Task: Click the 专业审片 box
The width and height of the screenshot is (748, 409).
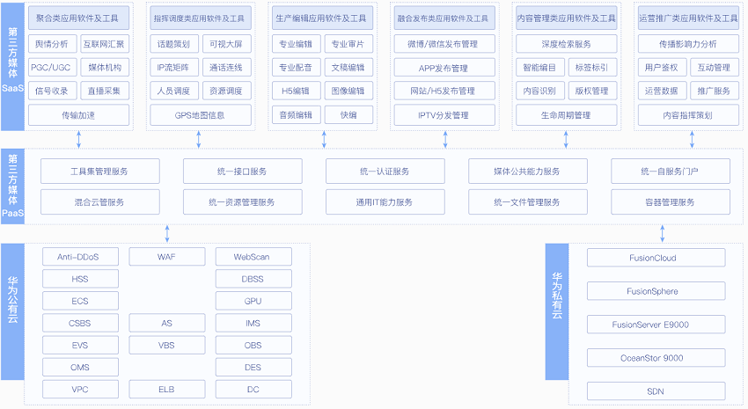Action: coord(348,44)
